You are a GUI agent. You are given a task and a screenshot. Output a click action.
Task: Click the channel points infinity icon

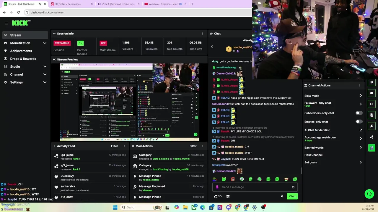click(x=218, y=196)
